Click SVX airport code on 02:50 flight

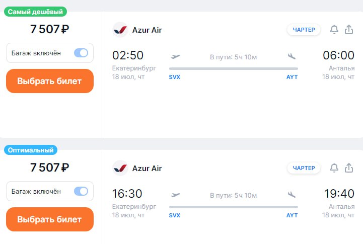pyautogui.click(x=175, y=77)
